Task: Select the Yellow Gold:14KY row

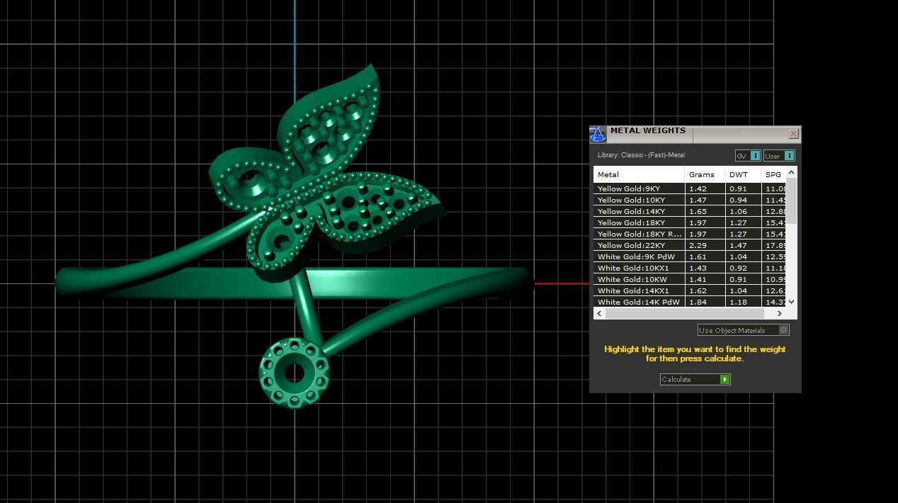Action: (x=690, y=211)
